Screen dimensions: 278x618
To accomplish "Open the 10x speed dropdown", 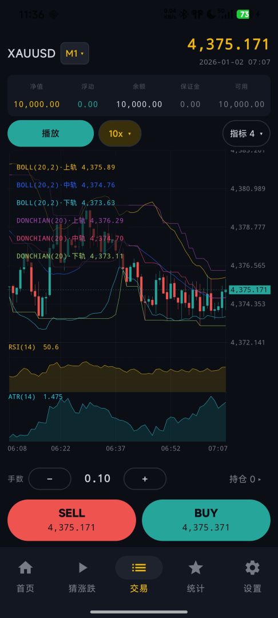I will [x=120, y=133].
